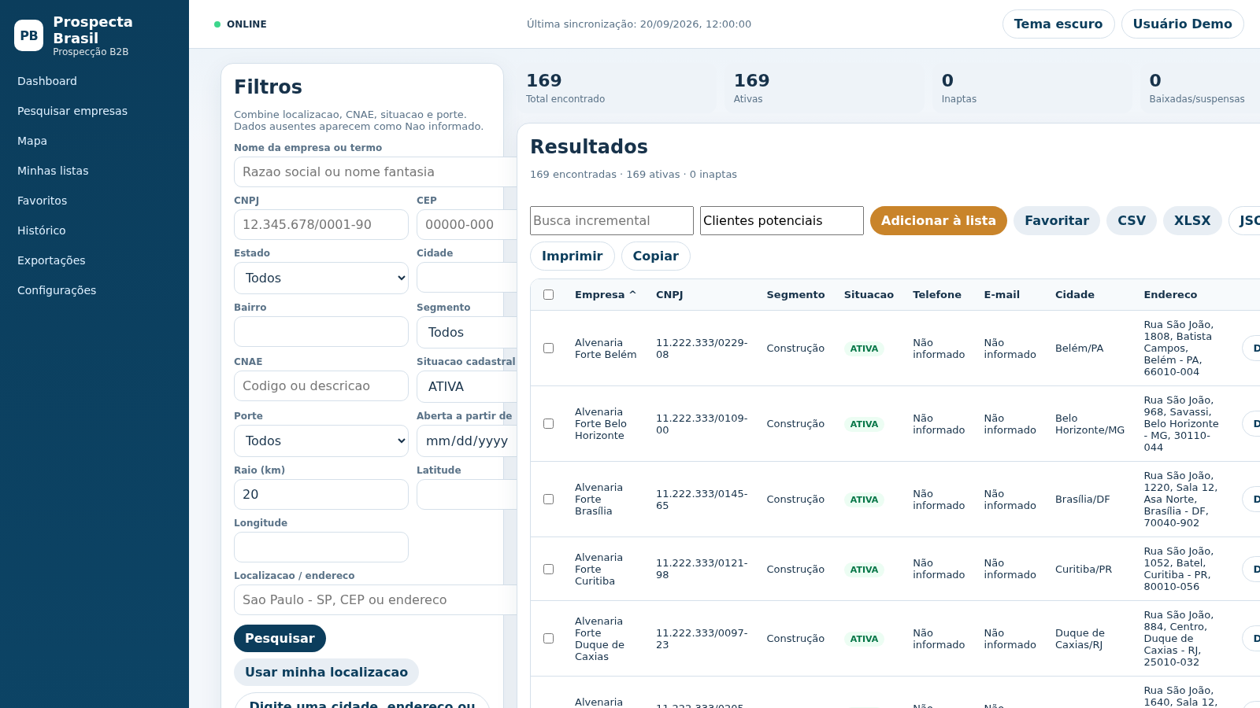
Task: Click Adicionar à lista button
Action: [938, 220]
